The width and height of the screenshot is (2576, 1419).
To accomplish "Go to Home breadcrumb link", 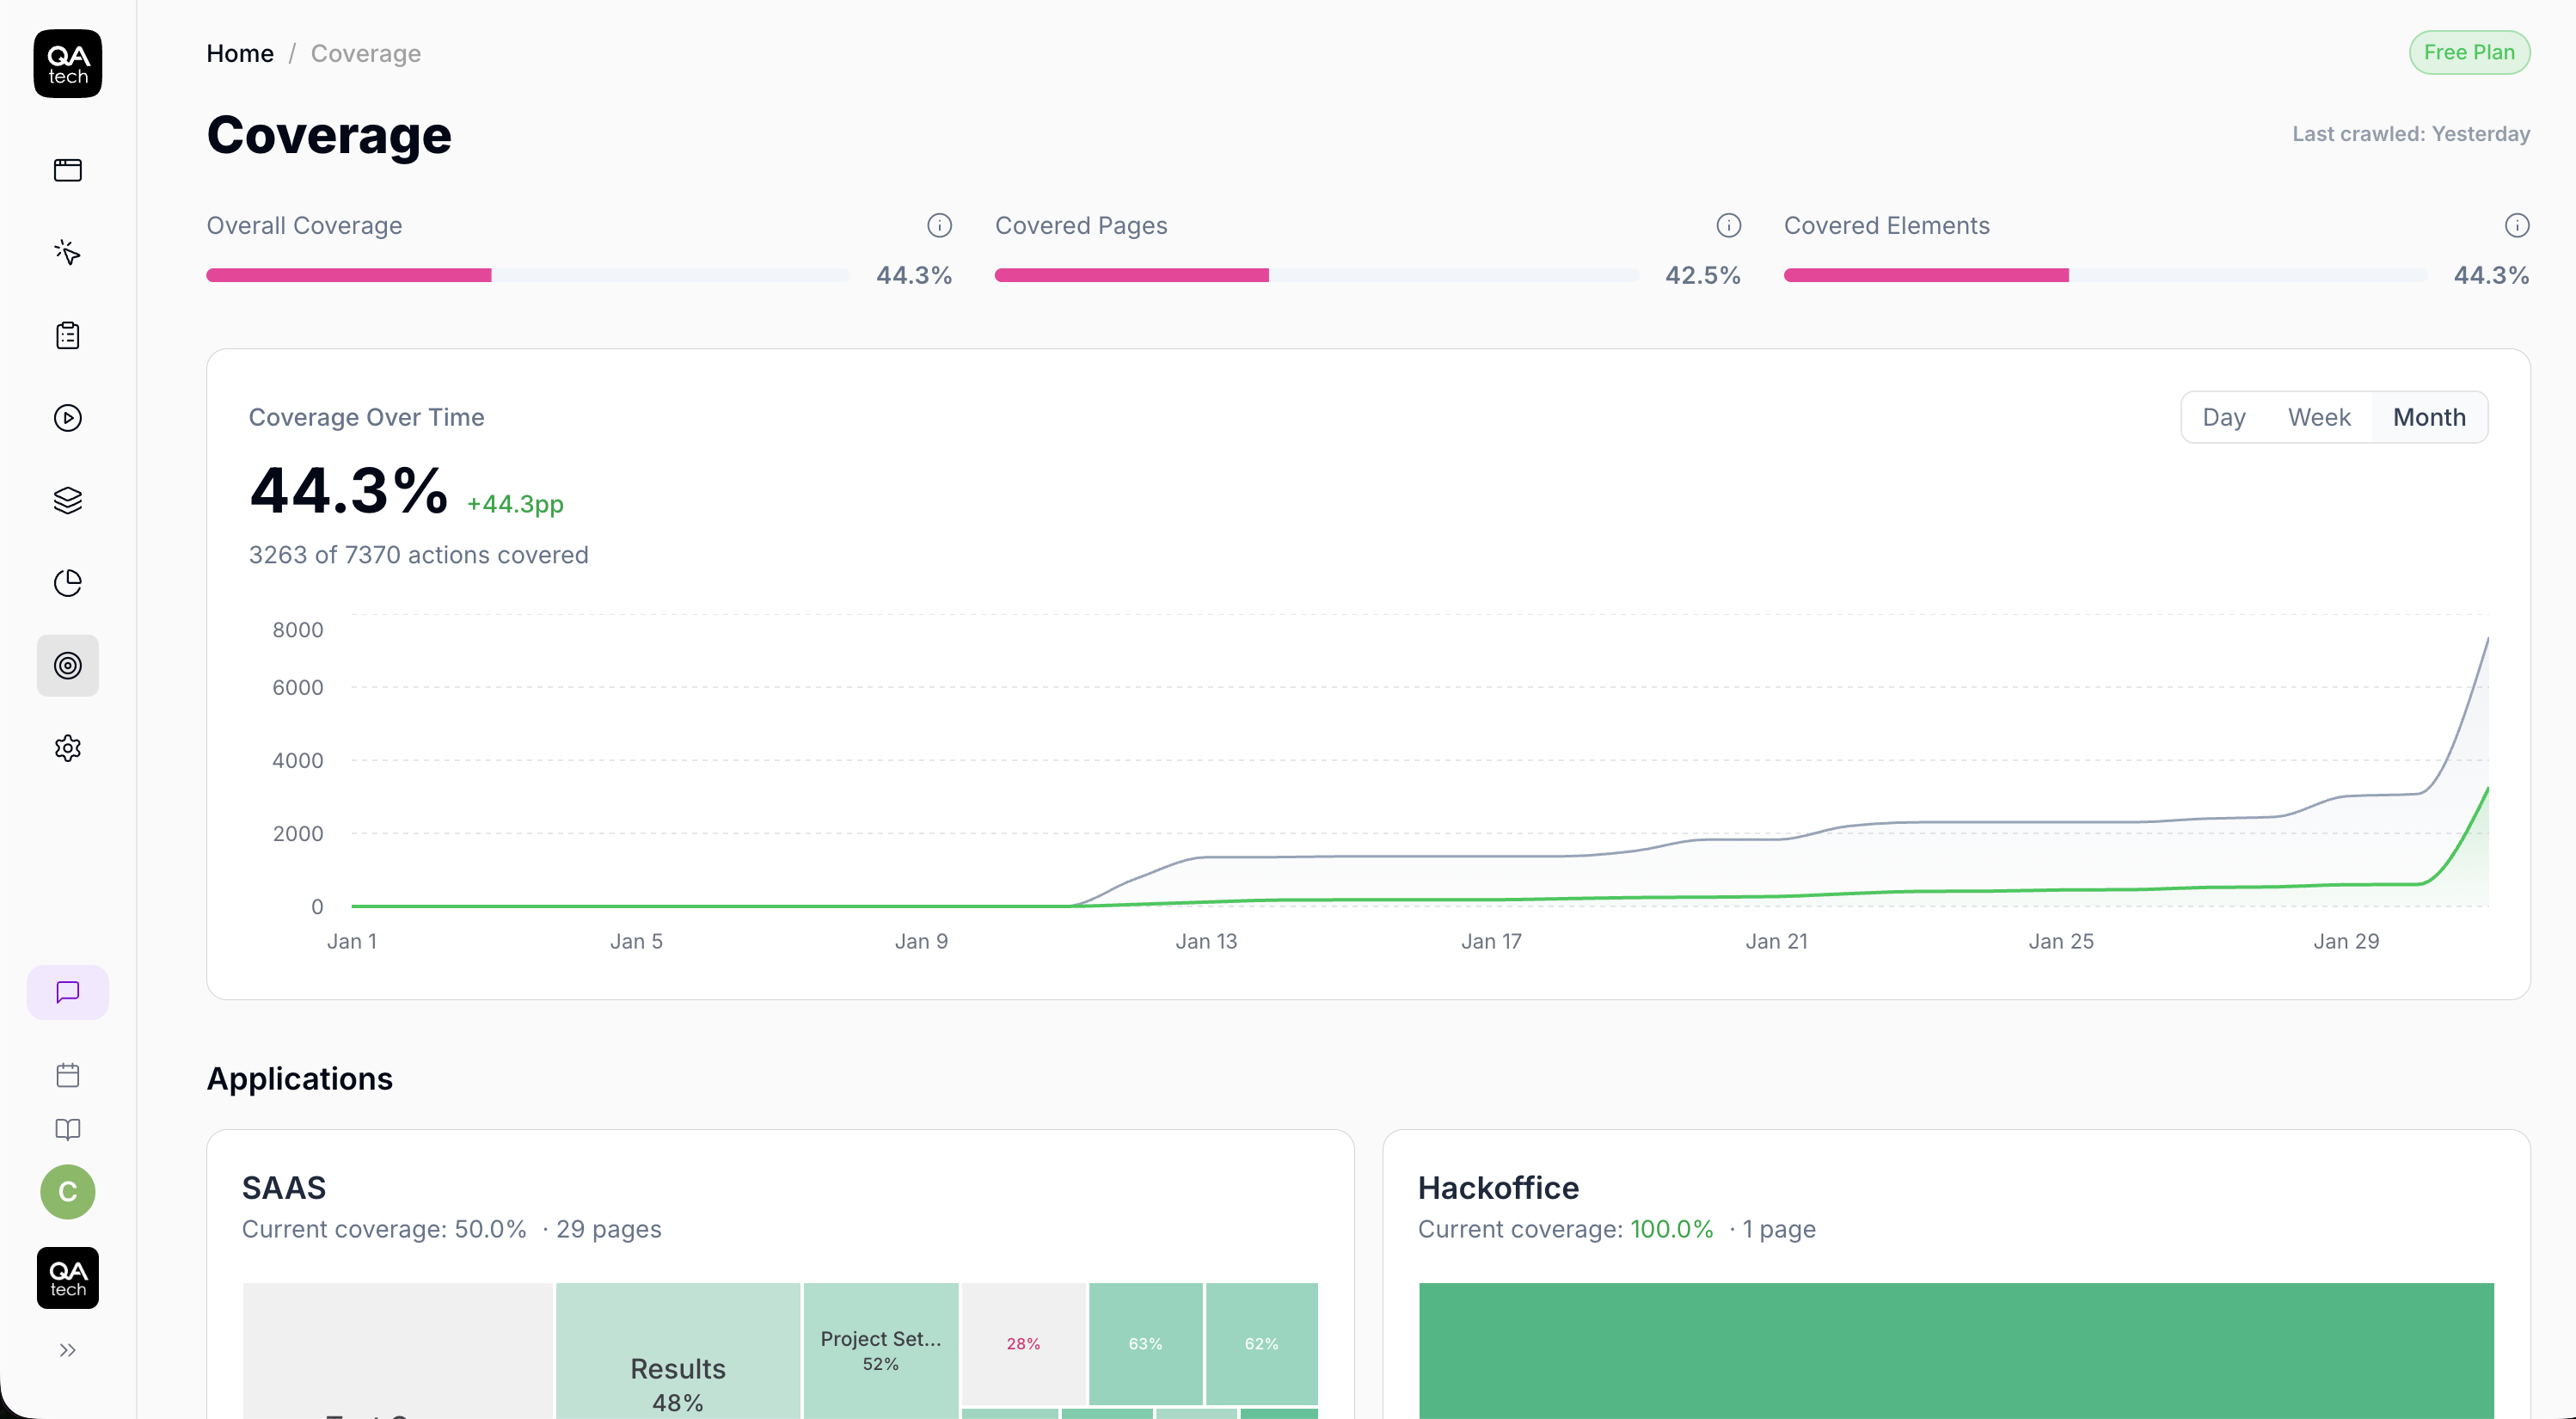I will tap(240, 53).
